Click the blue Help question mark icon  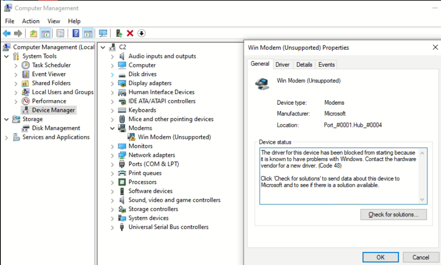coord(76,33)
